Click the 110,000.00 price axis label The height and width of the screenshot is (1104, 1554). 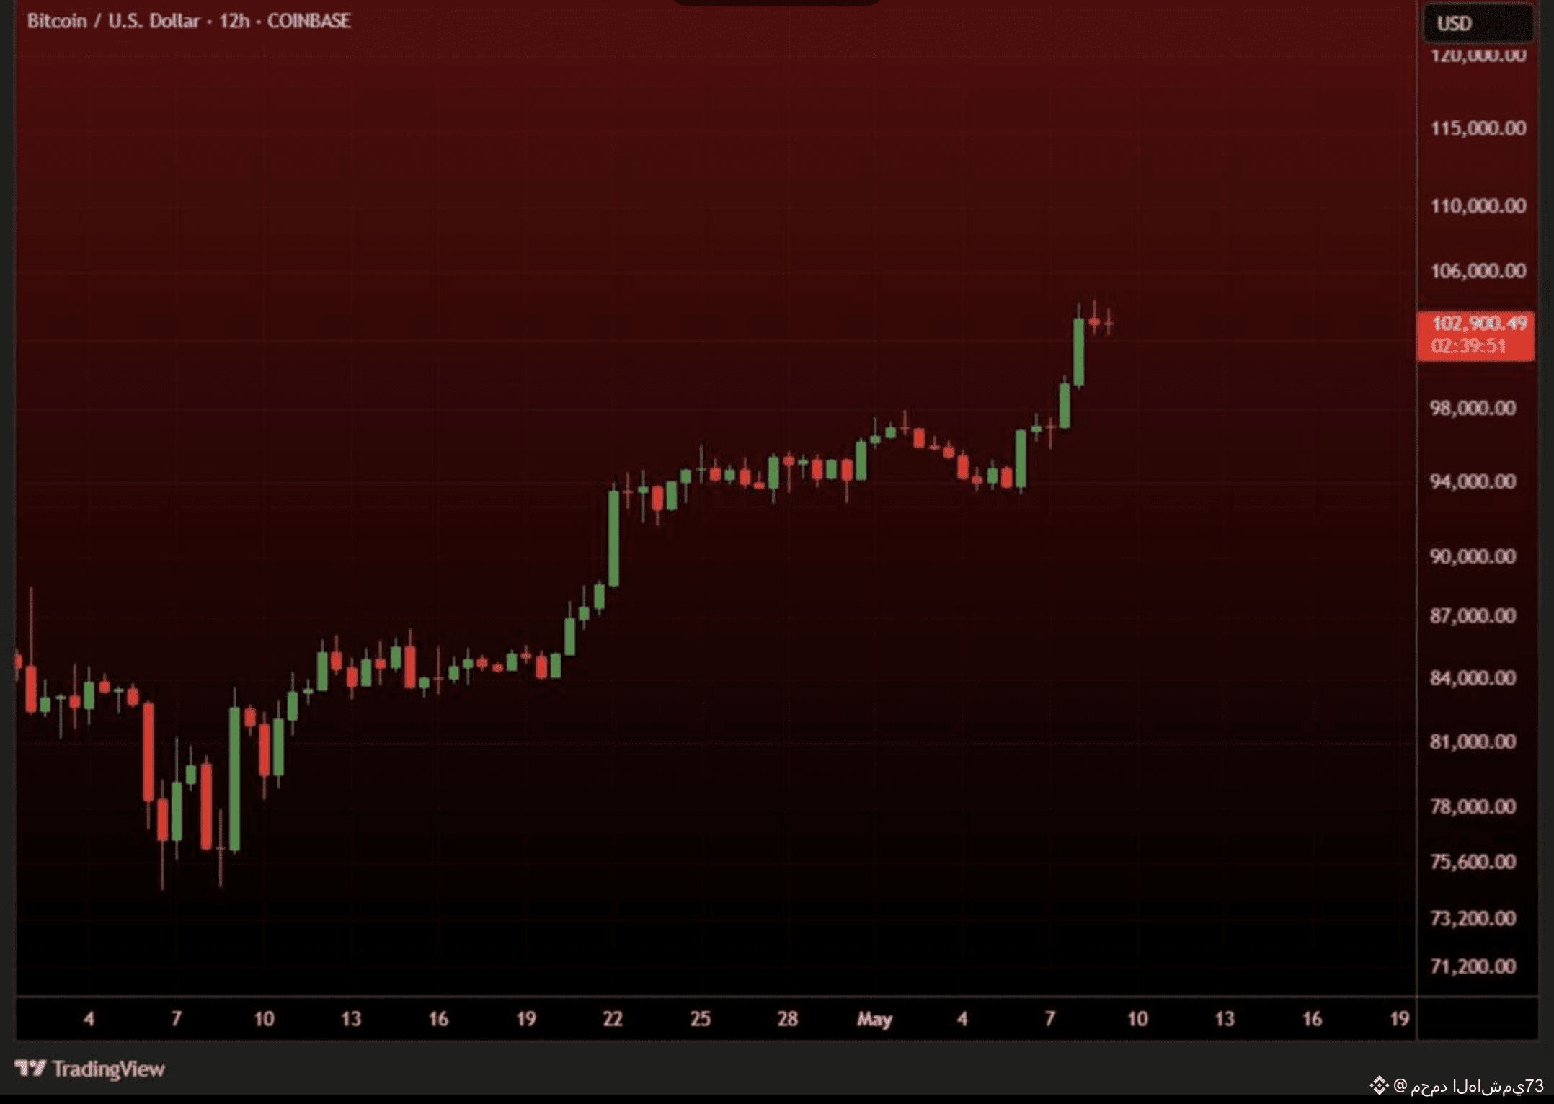tap(1478, 206)
